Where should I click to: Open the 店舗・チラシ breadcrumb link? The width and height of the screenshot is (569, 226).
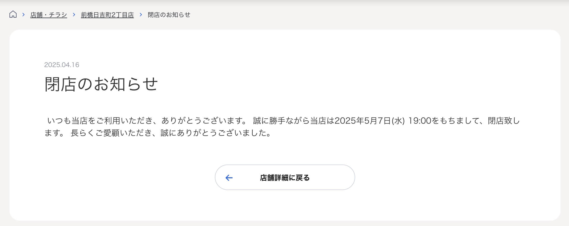[48, 15]
